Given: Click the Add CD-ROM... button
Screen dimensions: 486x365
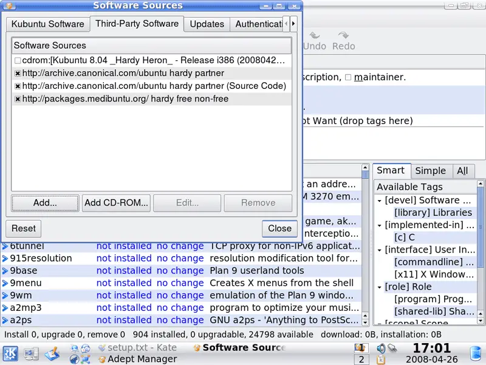Looking at the screenshot, I should click(116, 203).
